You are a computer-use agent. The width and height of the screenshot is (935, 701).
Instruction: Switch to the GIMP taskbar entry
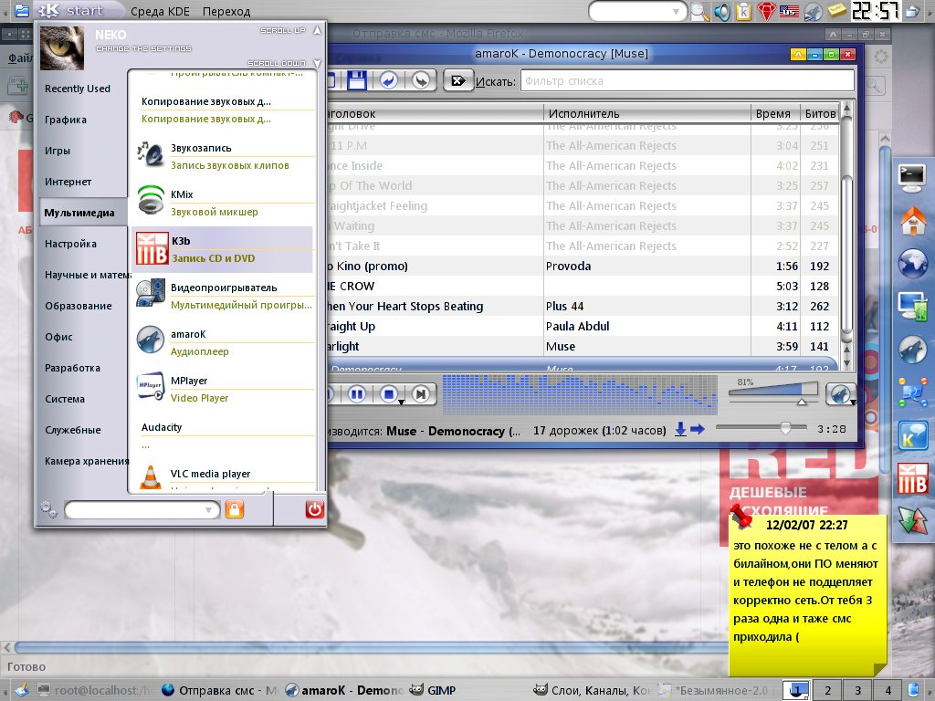point(433,690)
